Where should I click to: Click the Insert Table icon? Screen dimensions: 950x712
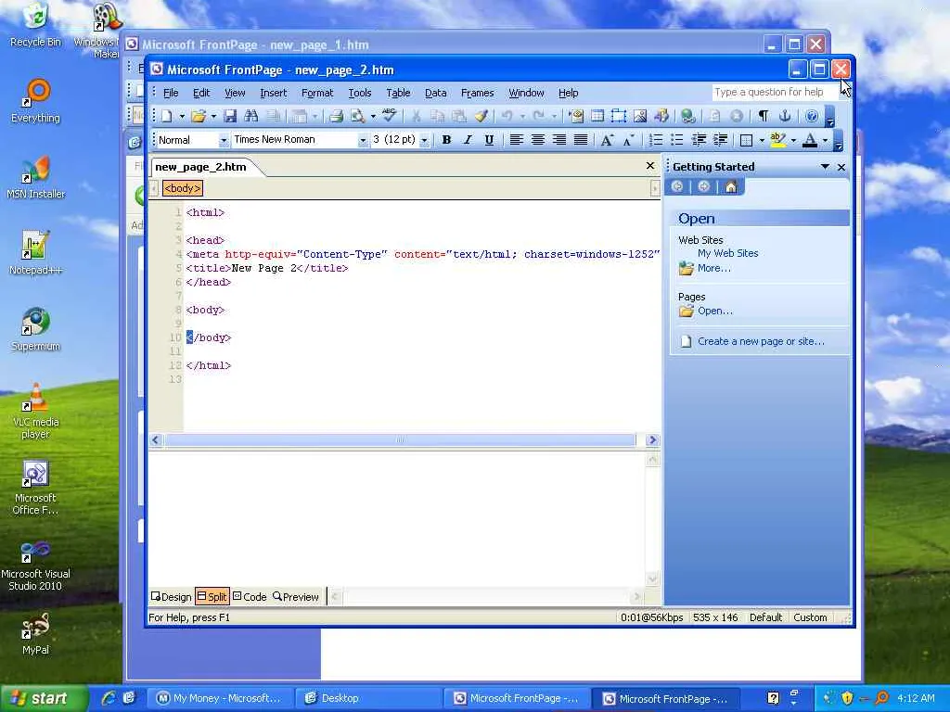tap(597, 116)
